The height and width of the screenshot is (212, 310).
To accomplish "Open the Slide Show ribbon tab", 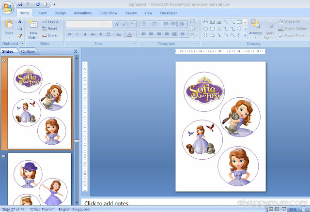I will click(x=108, y=13).
